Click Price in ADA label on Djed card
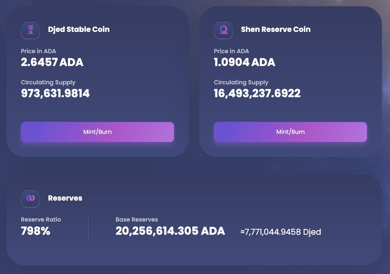Viewport: 390px width, 274px height. (39, 51)
